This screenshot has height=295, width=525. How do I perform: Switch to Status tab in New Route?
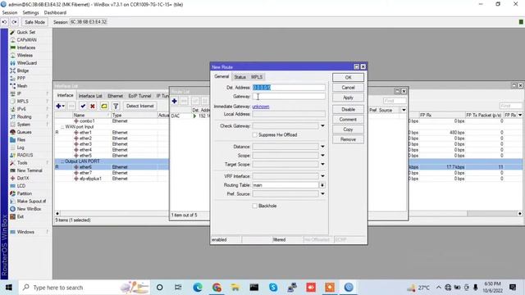click(x=240, y=77)
